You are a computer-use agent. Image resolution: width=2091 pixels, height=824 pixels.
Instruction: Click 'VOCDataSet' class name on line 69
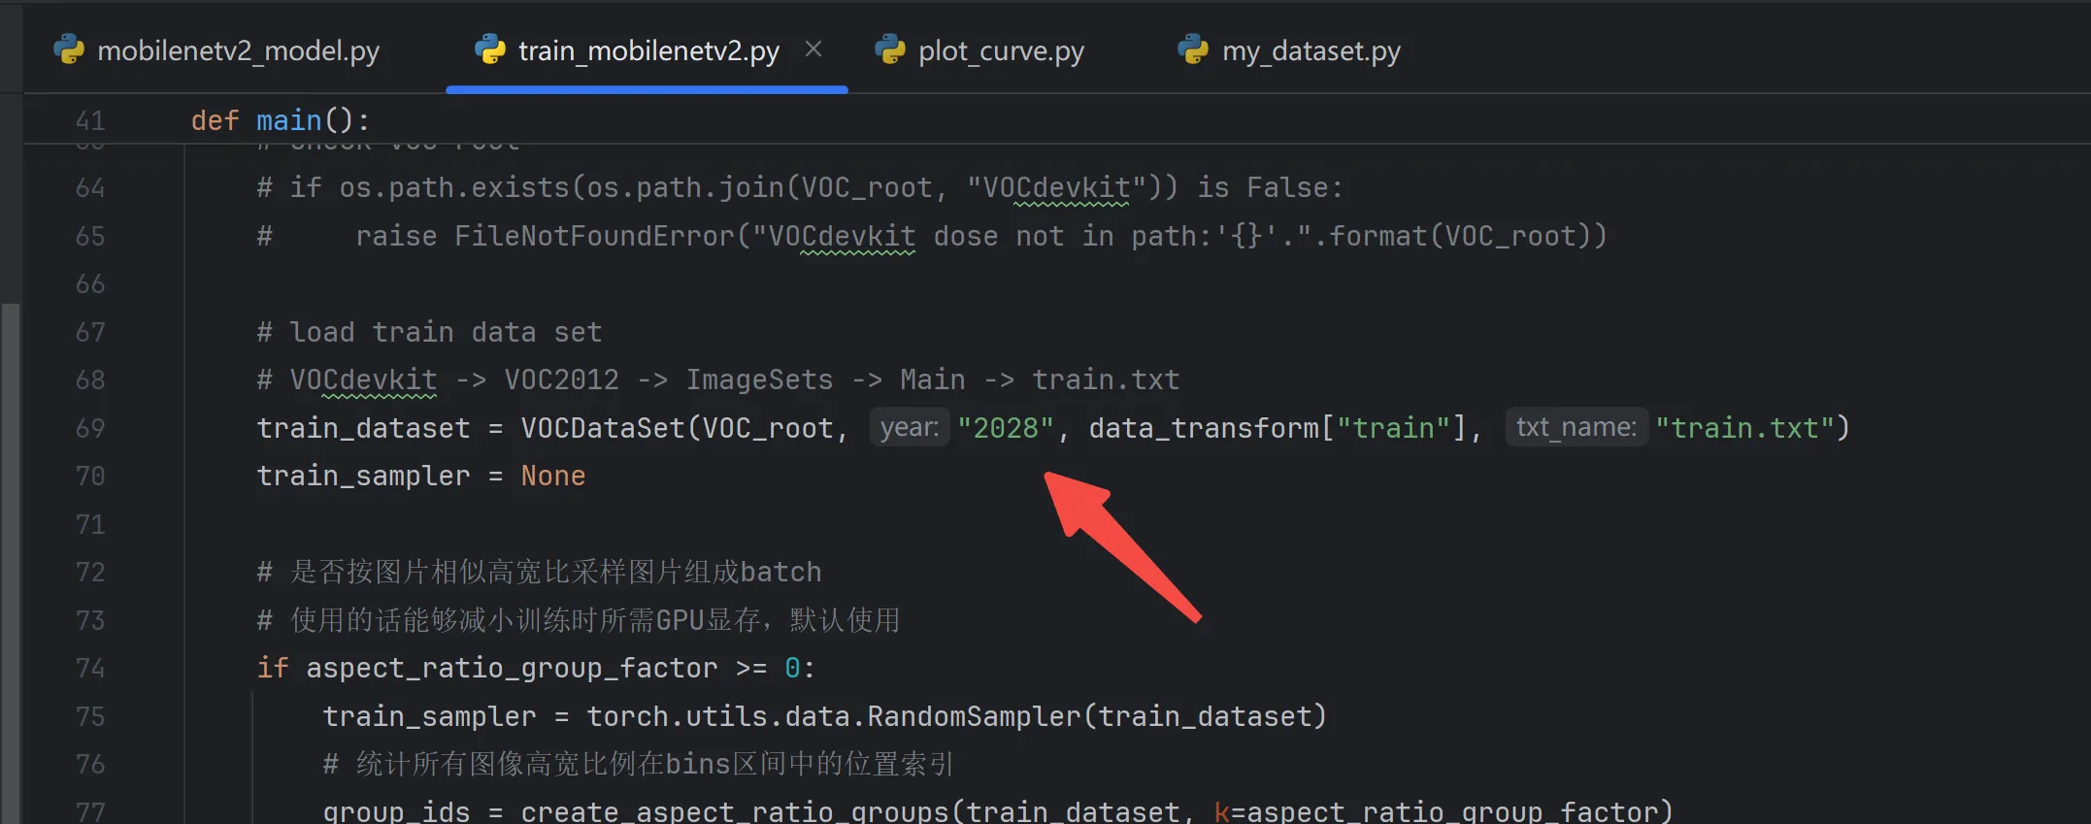[603, 428]
